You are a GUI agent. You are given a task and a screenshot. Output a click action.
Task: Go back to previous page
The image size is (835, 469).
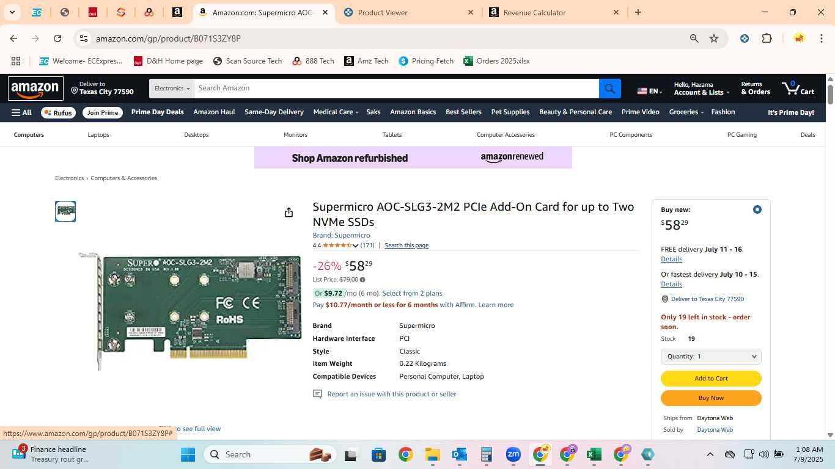pos(13,38)
